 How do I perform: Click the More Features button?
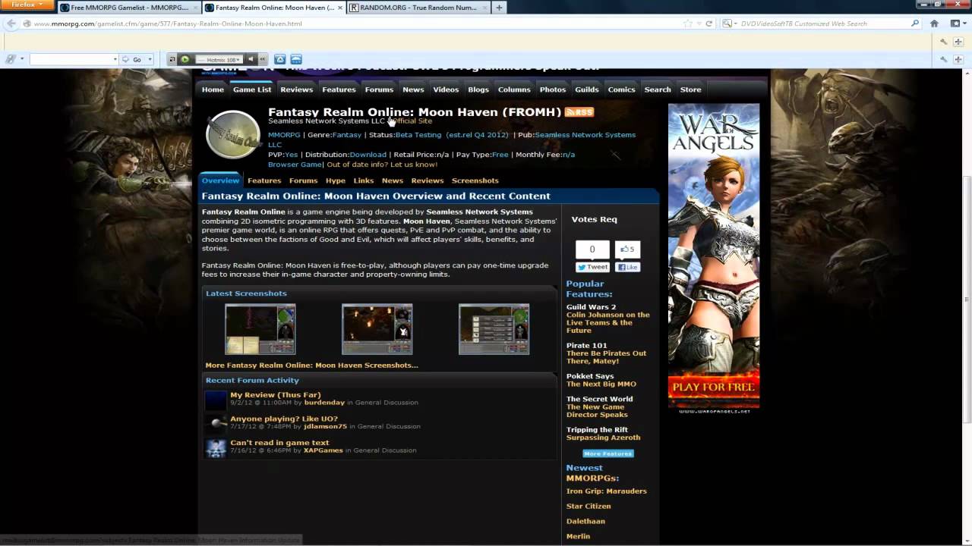(607, 453)
